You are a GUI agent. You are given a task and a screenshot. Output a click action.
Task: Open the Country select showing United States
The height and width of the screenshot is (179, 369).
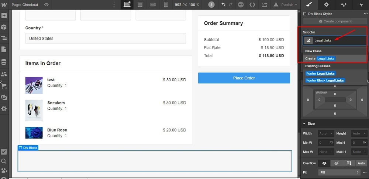106,39
